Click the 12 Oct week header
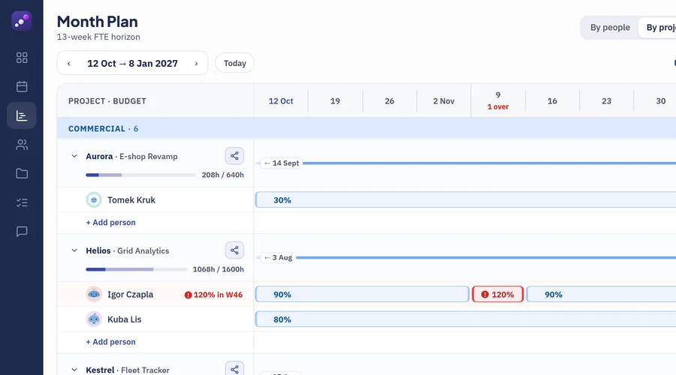 281,101
